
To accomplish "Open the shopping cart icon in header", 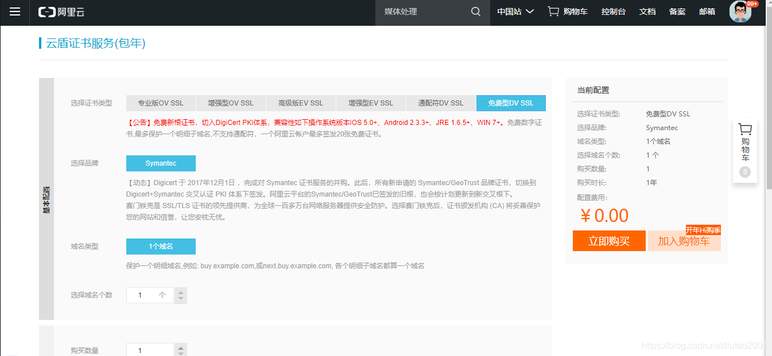I will 553,11.
